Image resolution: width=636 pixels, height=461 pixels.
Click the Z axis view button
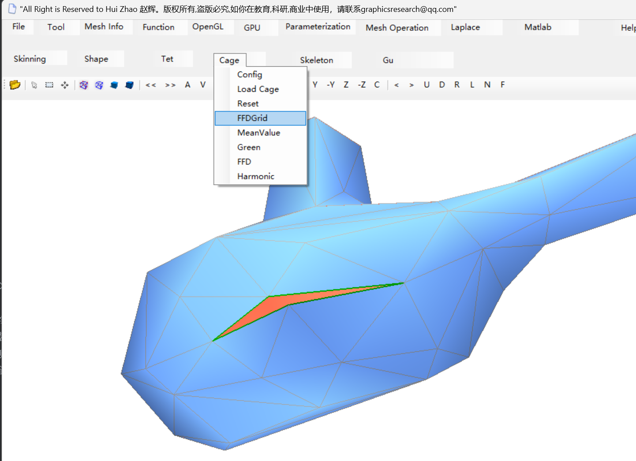click(346, 85)
